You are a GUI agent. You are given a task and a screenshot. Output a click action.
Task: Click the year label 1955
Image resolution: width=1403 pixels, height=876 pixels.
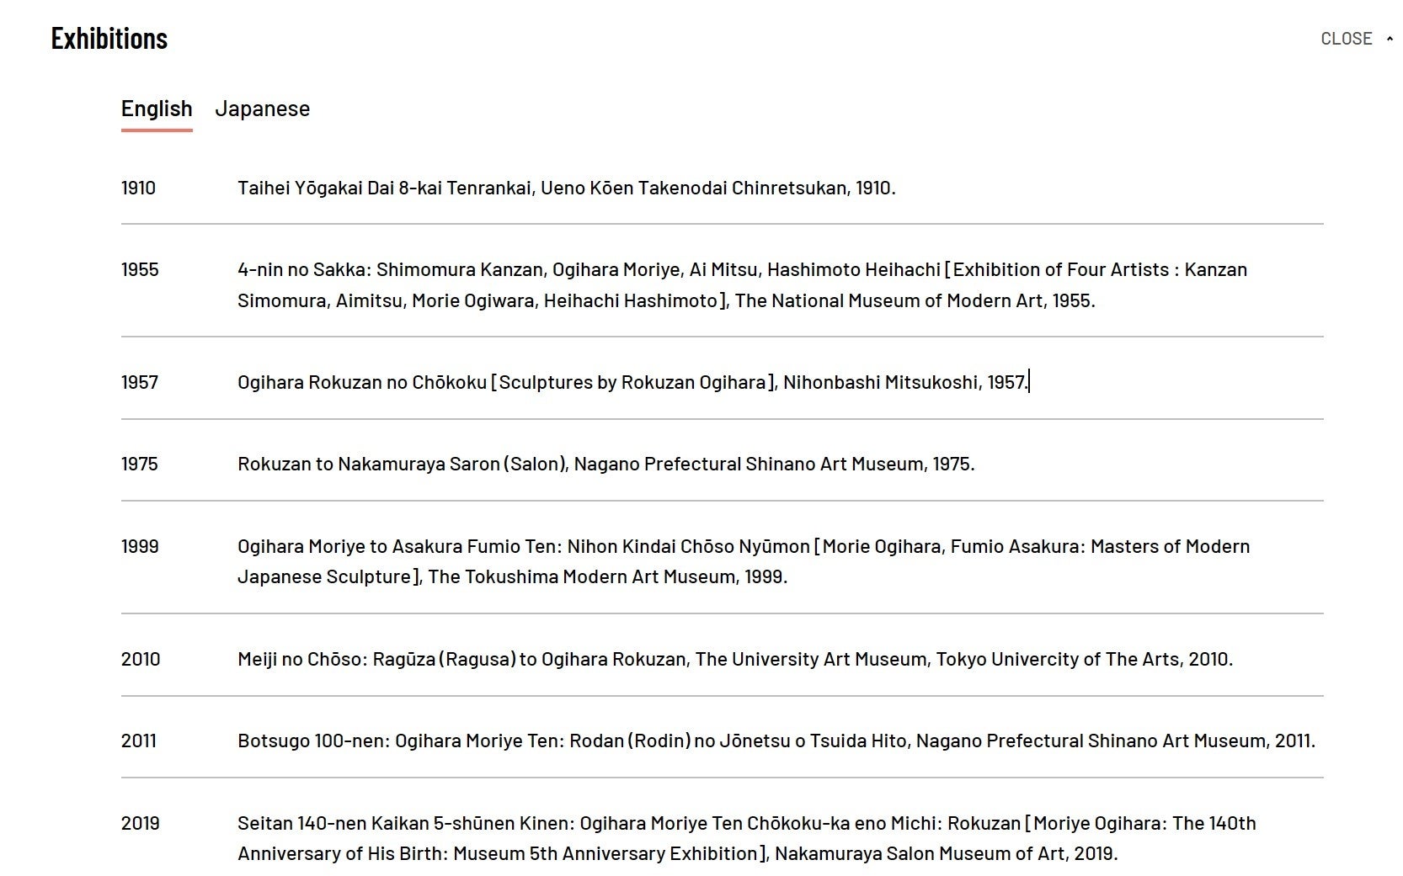pos(140,269)
